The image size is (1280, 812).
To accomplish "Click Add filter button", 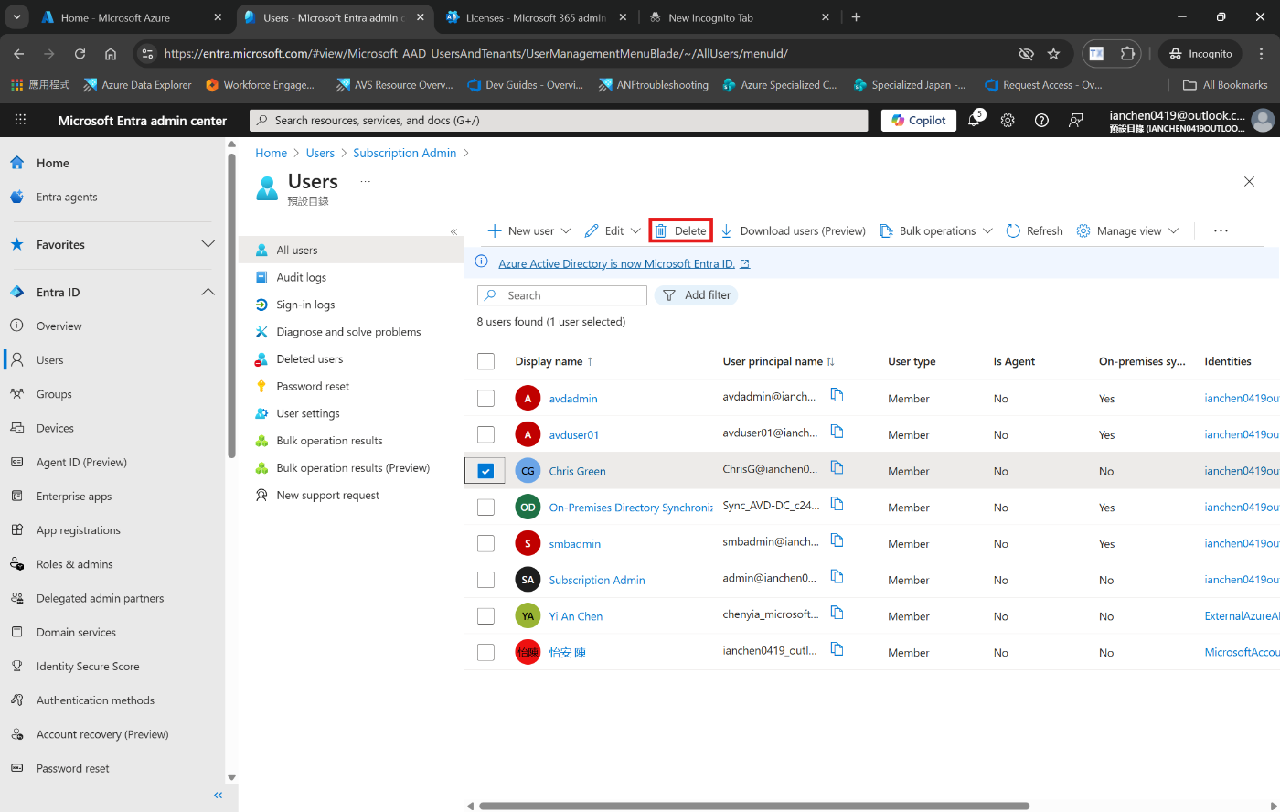I will tap(696, 295).
